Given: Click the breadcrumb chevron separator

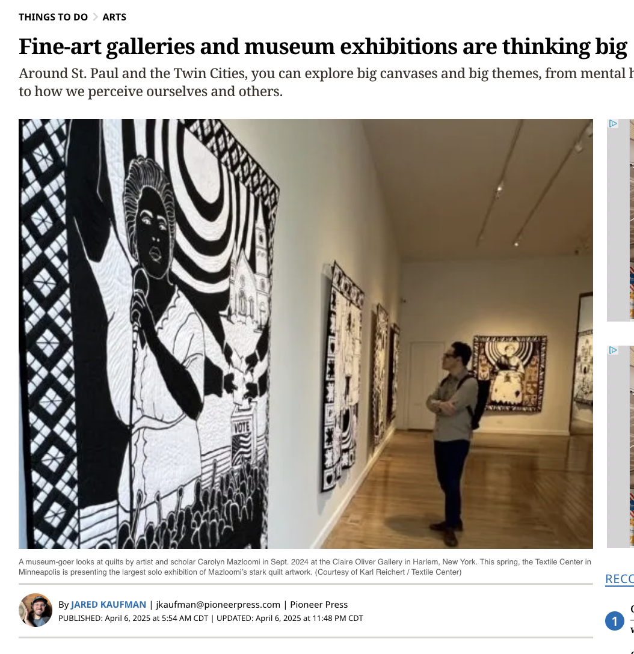Looking at the screenshot, I should pyautogui.click(x=95, y=17).
